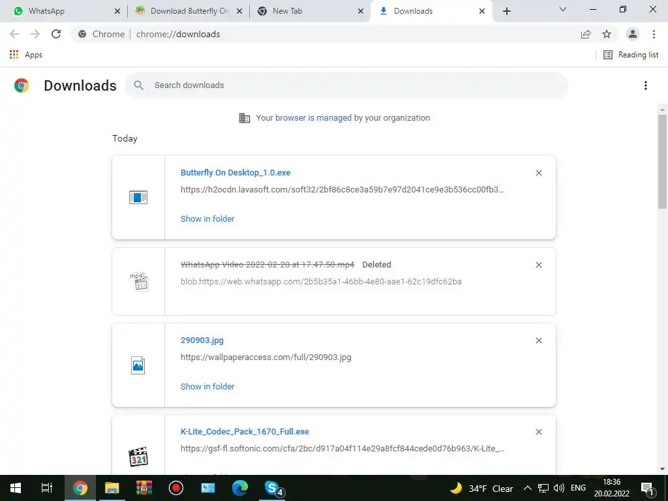Open a new browser tab
Screen dimensions: 668x501
(506, 11)
